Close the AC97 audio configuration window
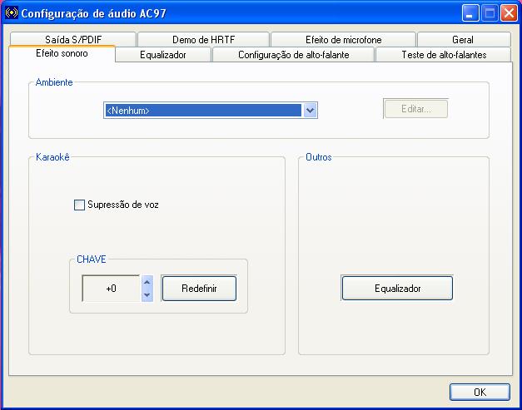Image resolution: width=522 pixels, height=410 pixels. coord(509,13)
